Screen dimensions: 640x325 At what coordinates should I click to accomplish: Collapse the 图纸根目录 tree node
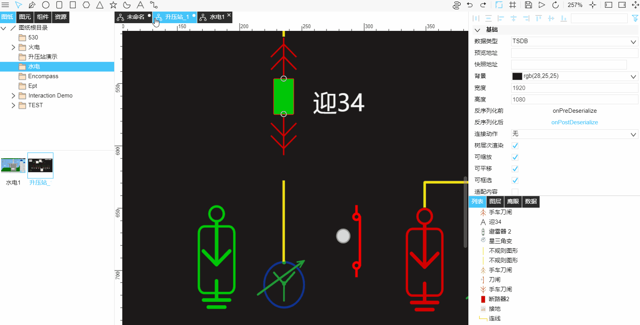[3, 28]
